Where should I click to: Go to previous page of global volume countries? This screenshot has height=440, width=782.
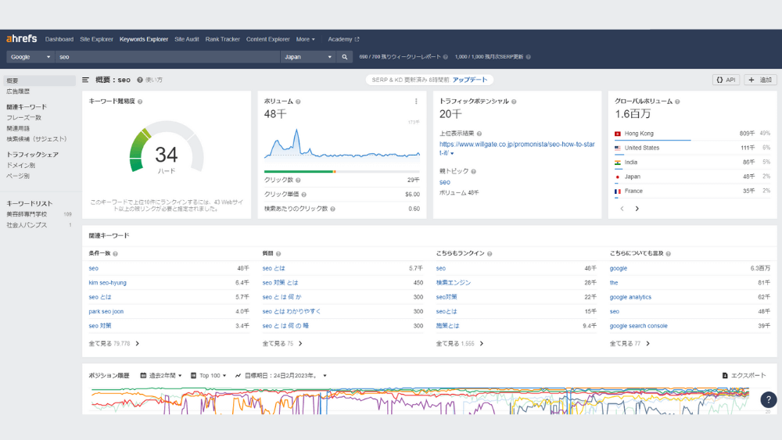pyautogui.click(x=622, y=209)
